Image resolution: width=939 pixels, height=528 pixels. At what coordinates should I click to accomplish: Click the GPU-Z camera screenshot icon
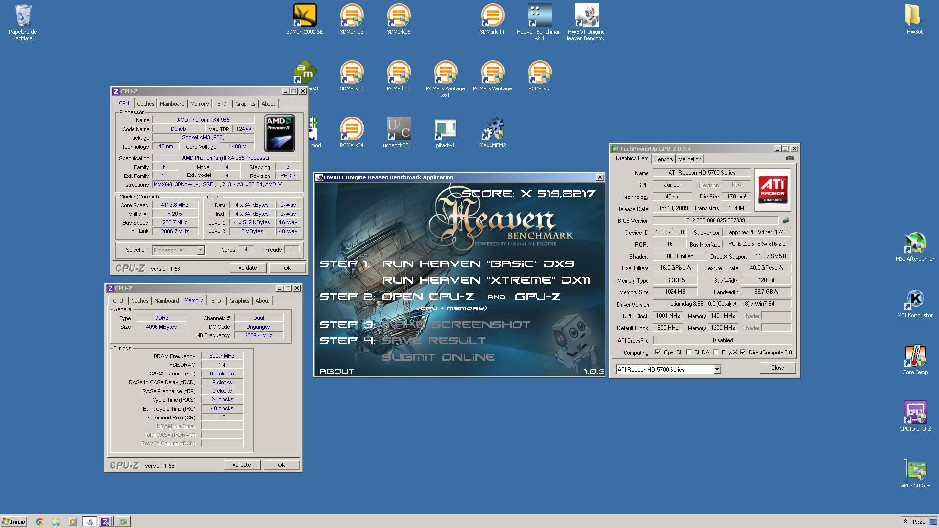tap(789, 158)
